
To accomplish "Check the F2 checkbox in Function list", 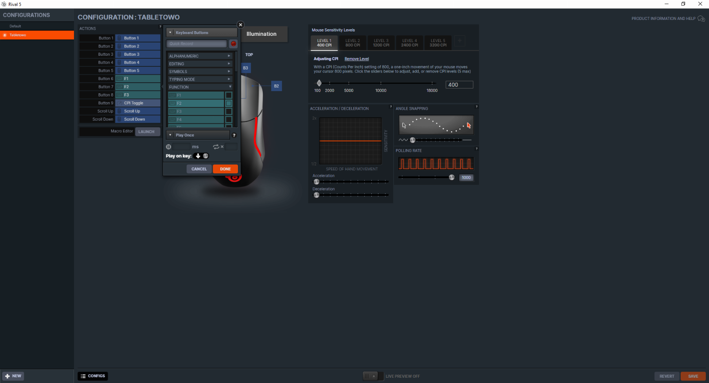I will (229, 103).
